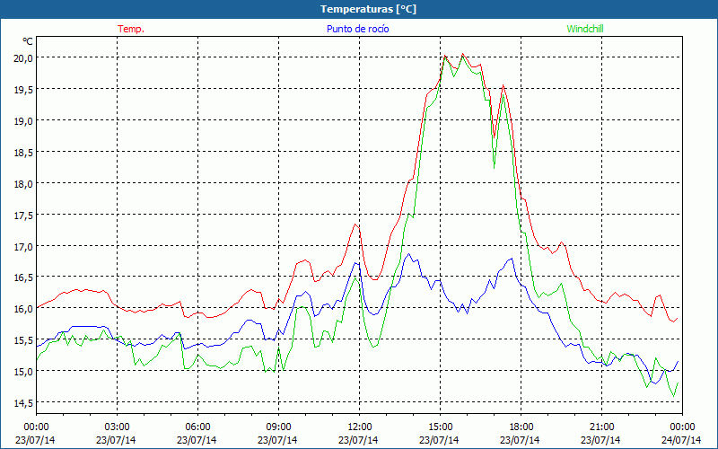Click the "16,5" y-axis value
The height and width of the screenshot is (449, 718).
(24, 277)
